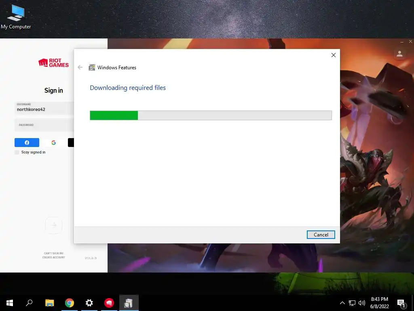The image size is (414, 311).
Task: Open the Riot client profile icon
Action: [x=399, y=54]
